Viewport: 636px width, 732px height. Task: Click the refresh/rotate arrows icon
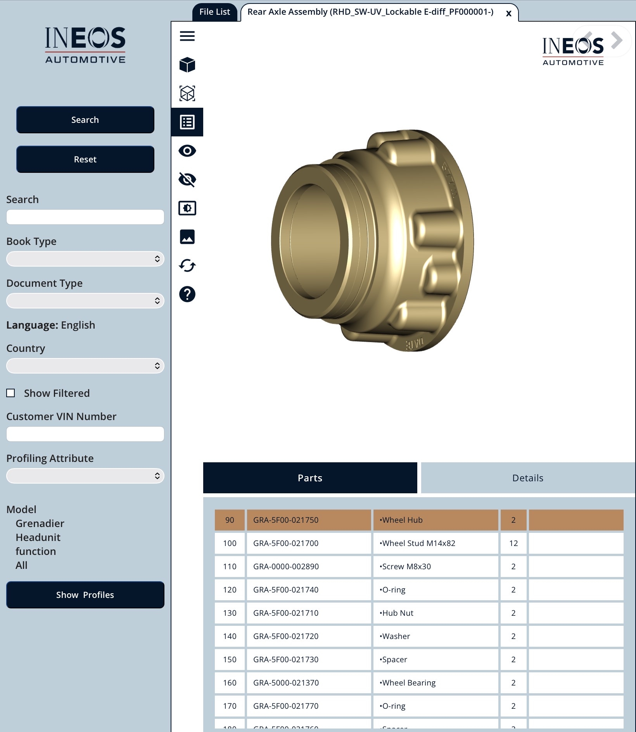187,265
